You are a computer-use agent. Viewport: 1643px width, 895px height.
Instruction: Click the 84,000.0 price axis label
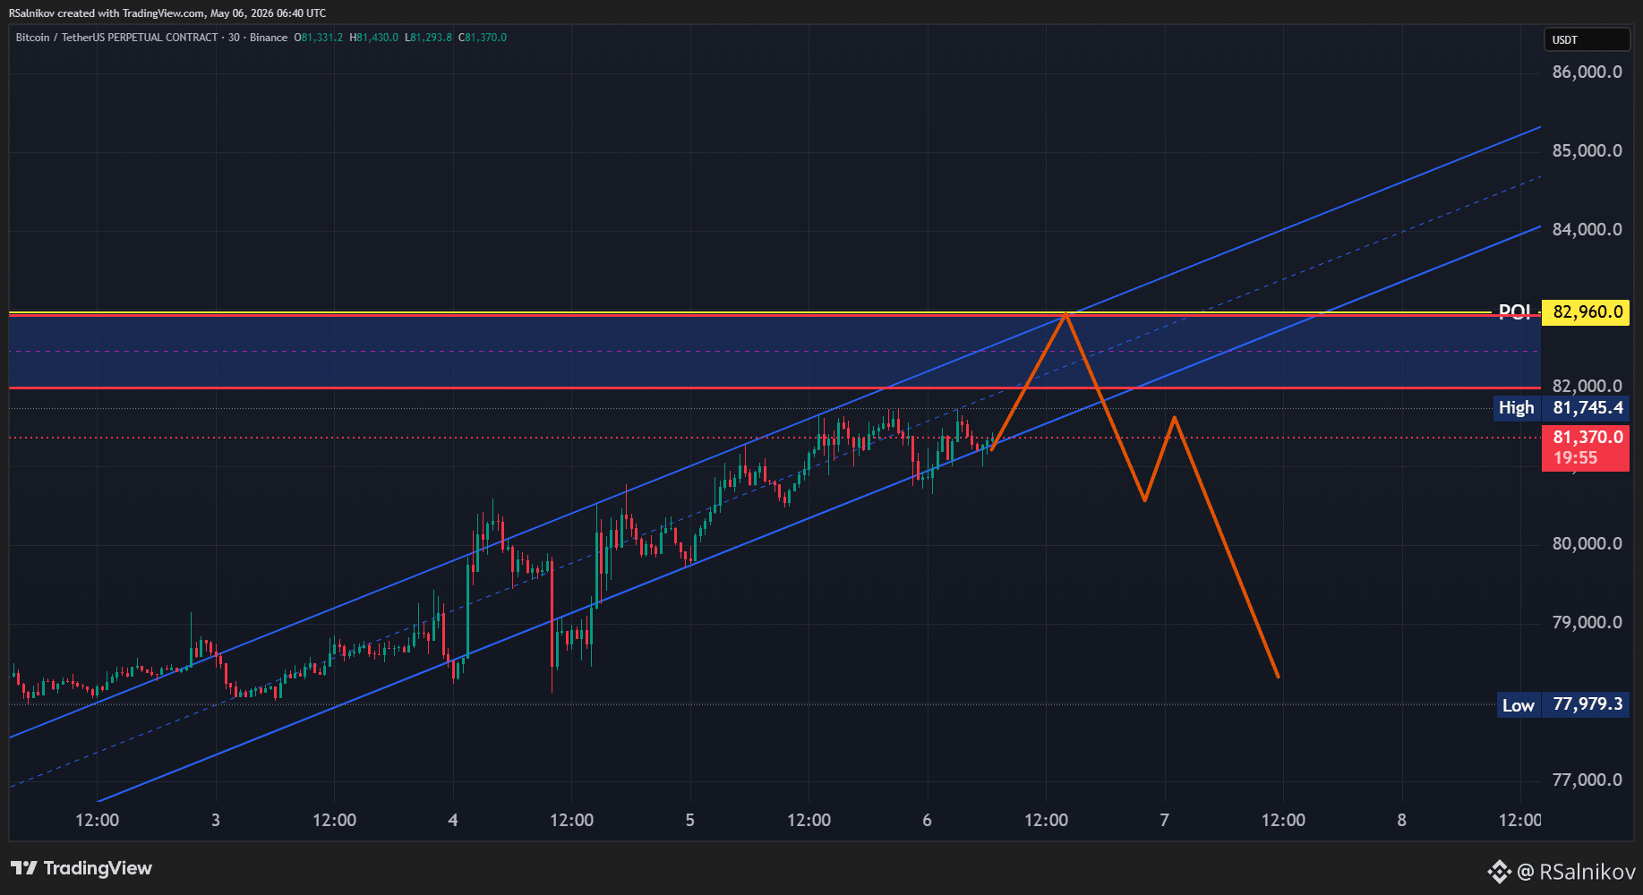1587,230
